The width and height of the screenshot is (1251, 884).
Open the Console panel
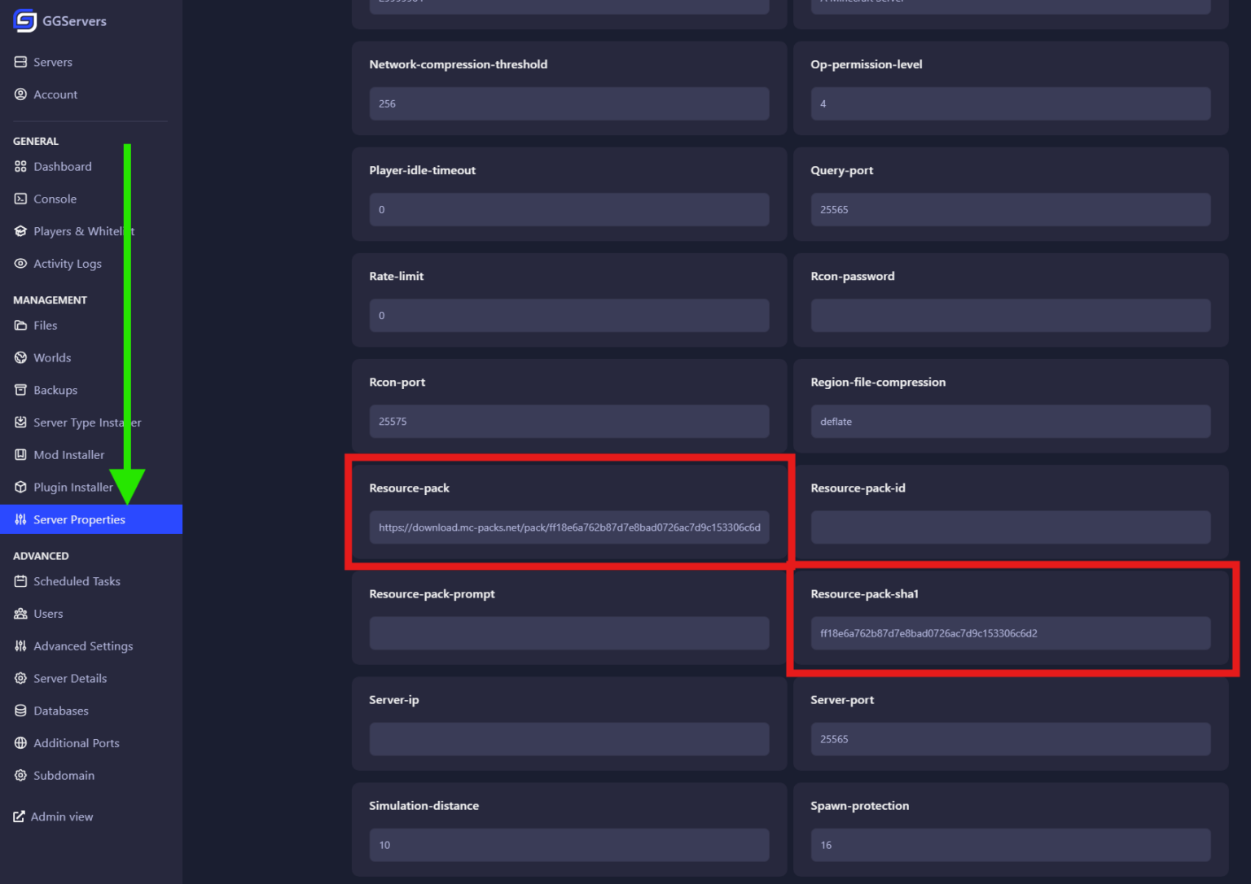(x=55, y=199)
